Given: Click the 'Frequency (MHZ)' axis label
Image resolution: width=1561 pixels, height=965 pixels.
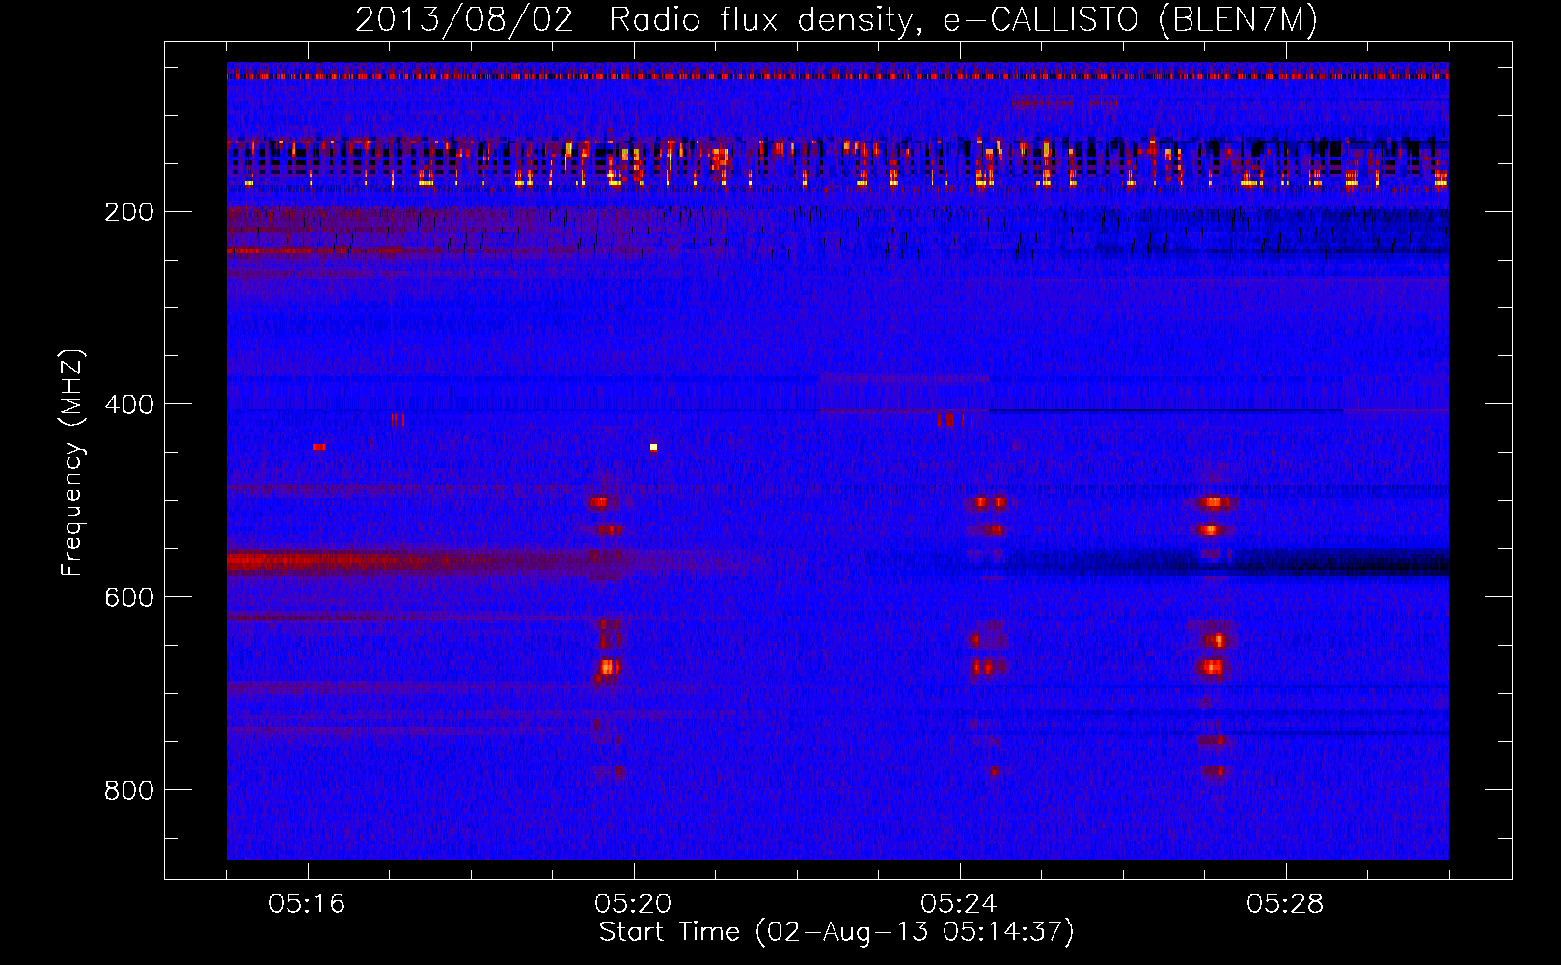Looking at the screenshot, I should tap(72, 463).
